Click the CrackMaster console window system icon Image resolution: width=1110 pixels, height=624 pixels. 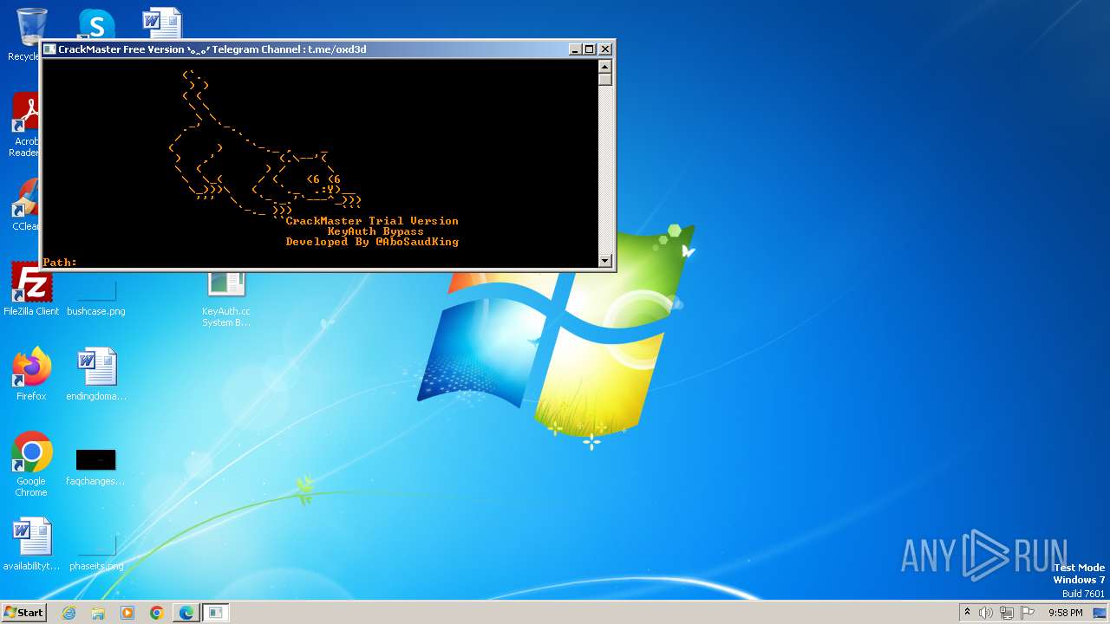point(49,49)
